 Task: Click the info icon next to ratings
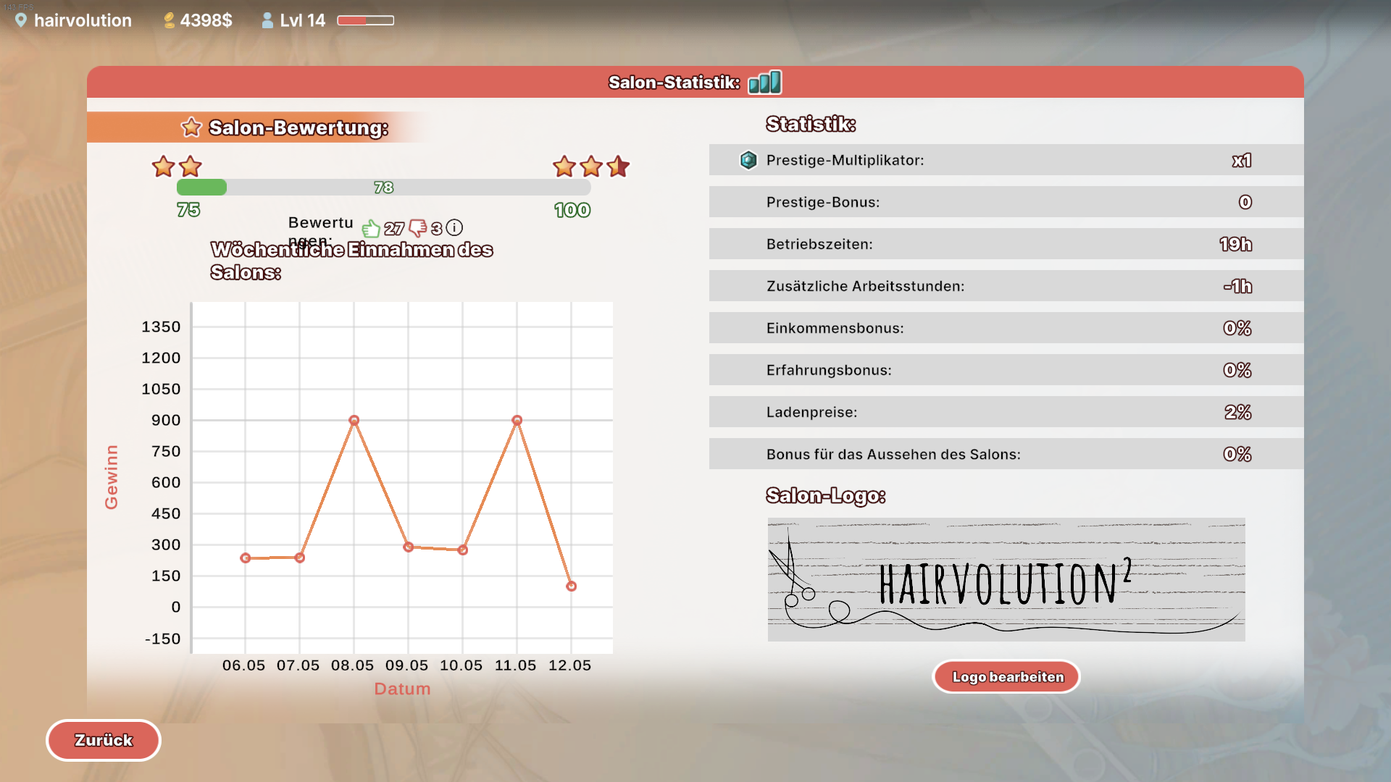(x=454, y=228)
